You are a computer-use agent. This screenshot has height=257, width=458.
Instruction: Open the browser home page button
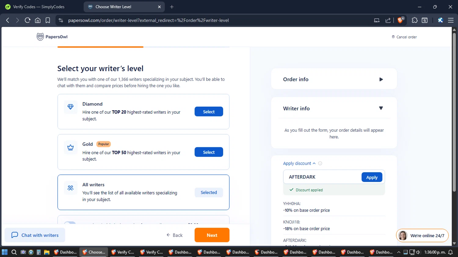click(x=38, y=20)
